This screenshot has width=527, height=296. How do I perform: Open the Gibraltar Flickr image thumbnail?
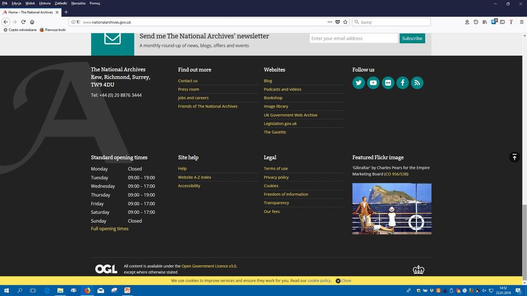[x=392, y=209]
